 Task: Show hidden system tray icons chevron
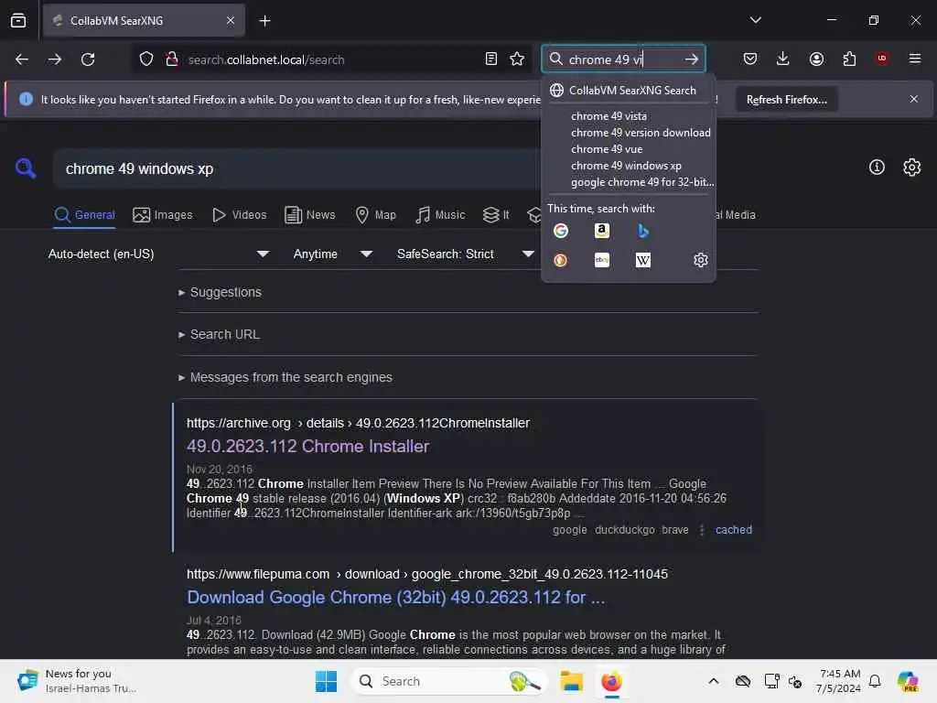tap(714, 681)
